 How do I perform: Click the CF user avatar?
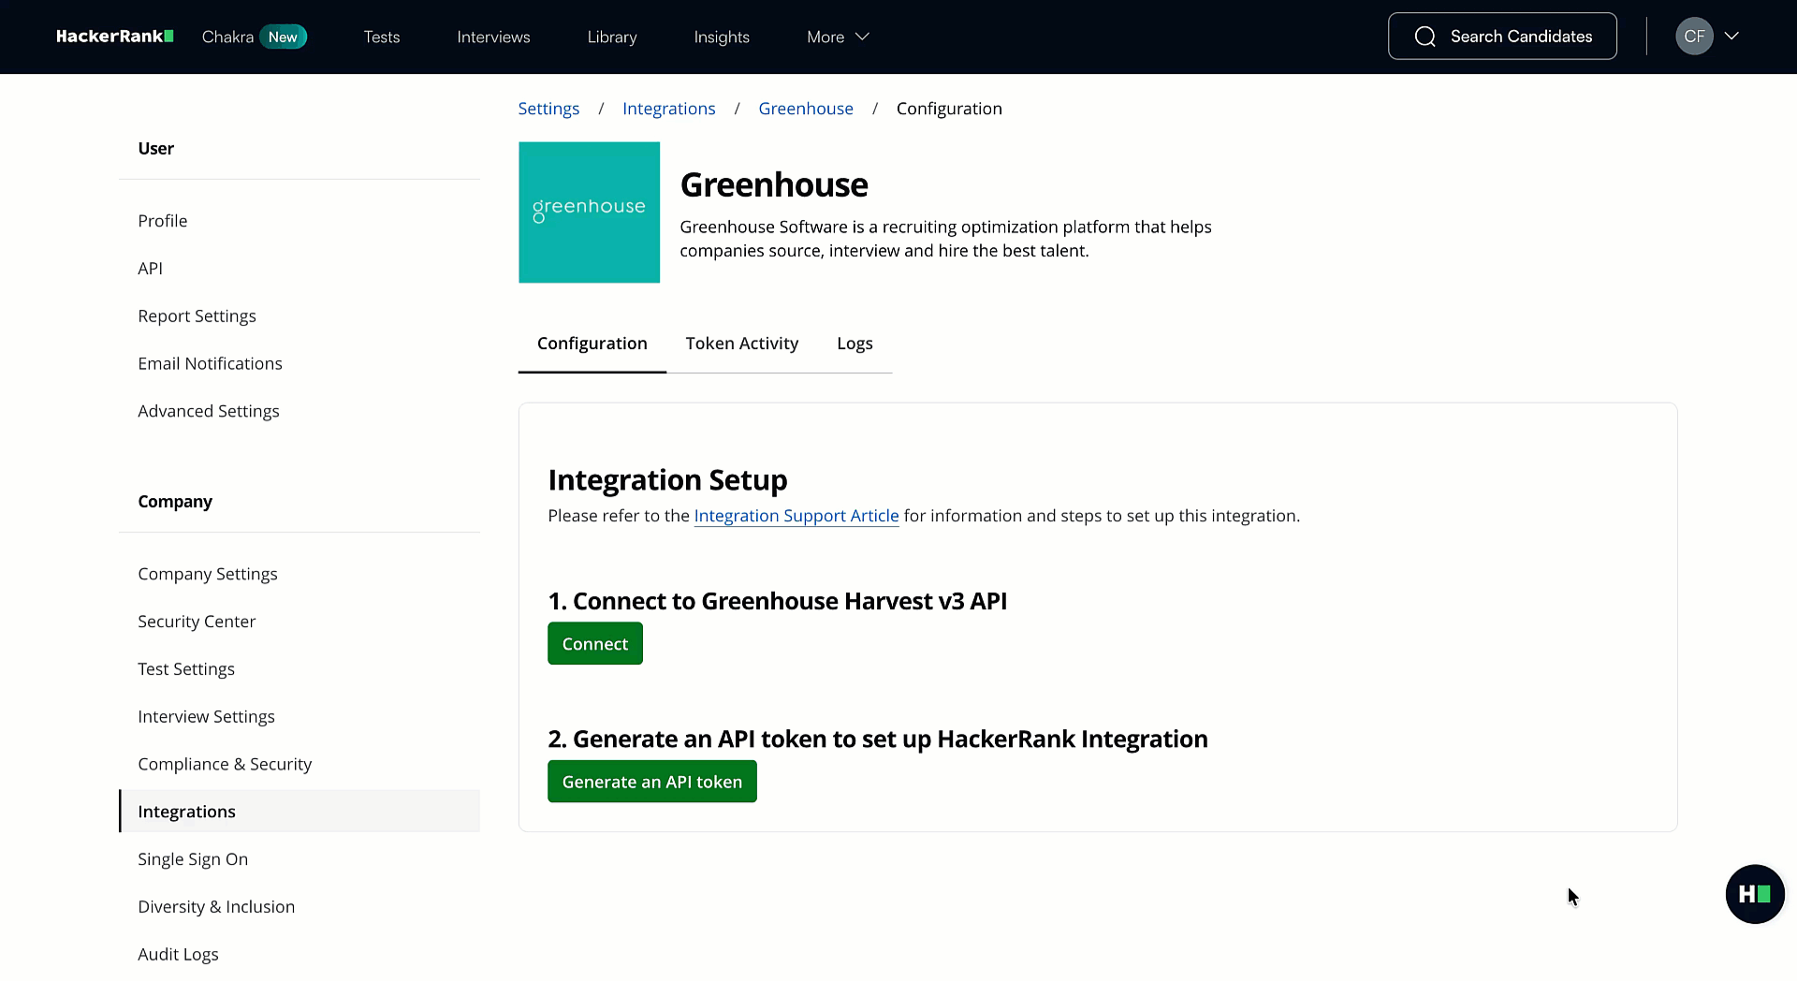(x=1693, y=37)
